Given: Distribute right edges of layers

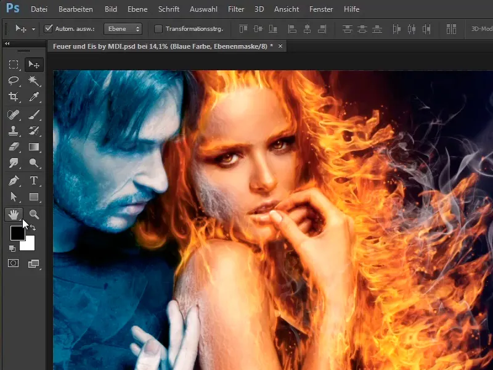Looking at the screenshot, I should pos(426,29).
